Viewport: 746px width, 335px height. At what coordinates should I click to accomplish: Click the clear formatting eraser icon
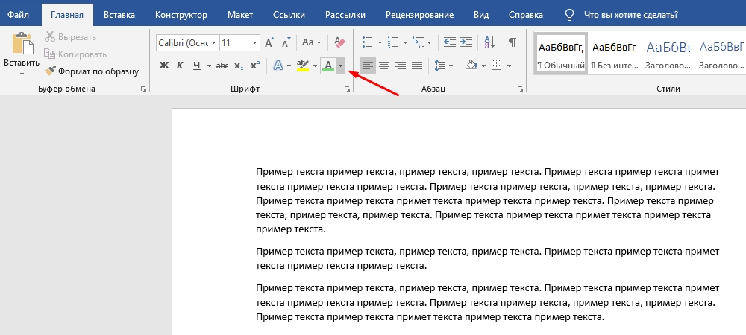coord(339,43)
